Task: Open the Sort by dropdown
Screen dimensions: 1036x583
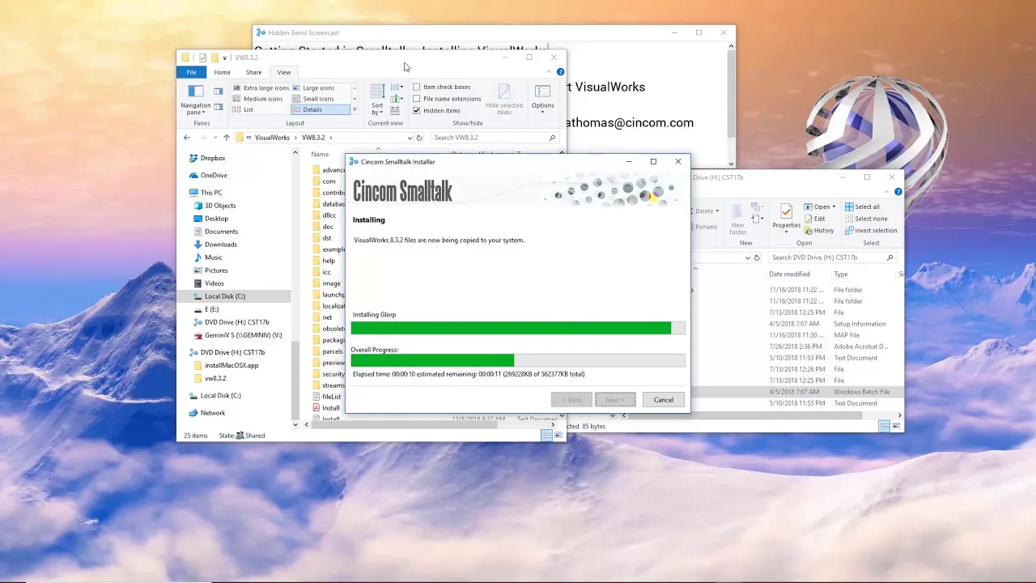Action: click(x=377, y=100)
